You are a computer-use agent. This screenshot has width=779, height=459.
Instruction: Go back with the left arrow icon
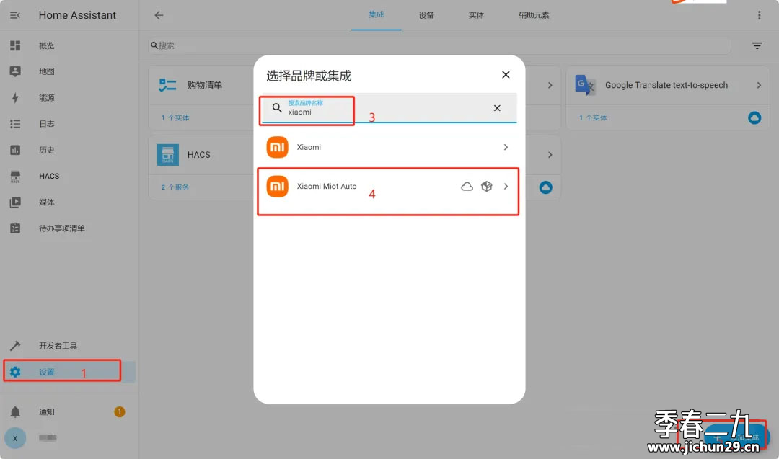pyautogui.click(x=159, y=15)
